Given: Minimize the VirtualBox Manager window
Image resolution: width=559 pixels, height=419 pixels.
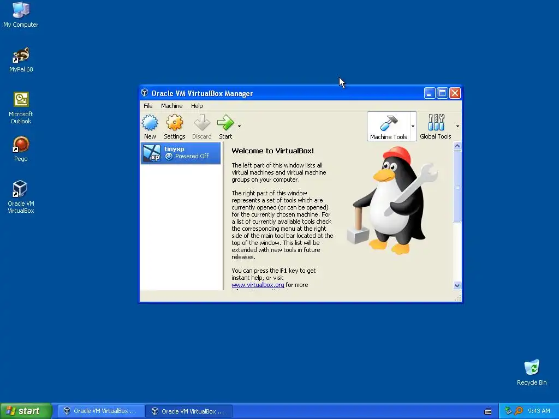Looking at the screenshot, I should [x=430, y=93].
